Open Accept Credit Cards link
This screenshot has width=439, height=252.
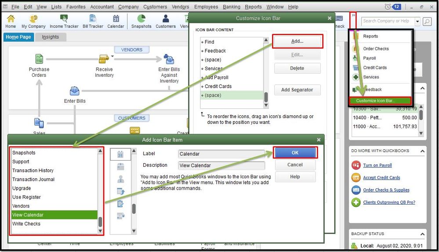[x=381, y=178]
